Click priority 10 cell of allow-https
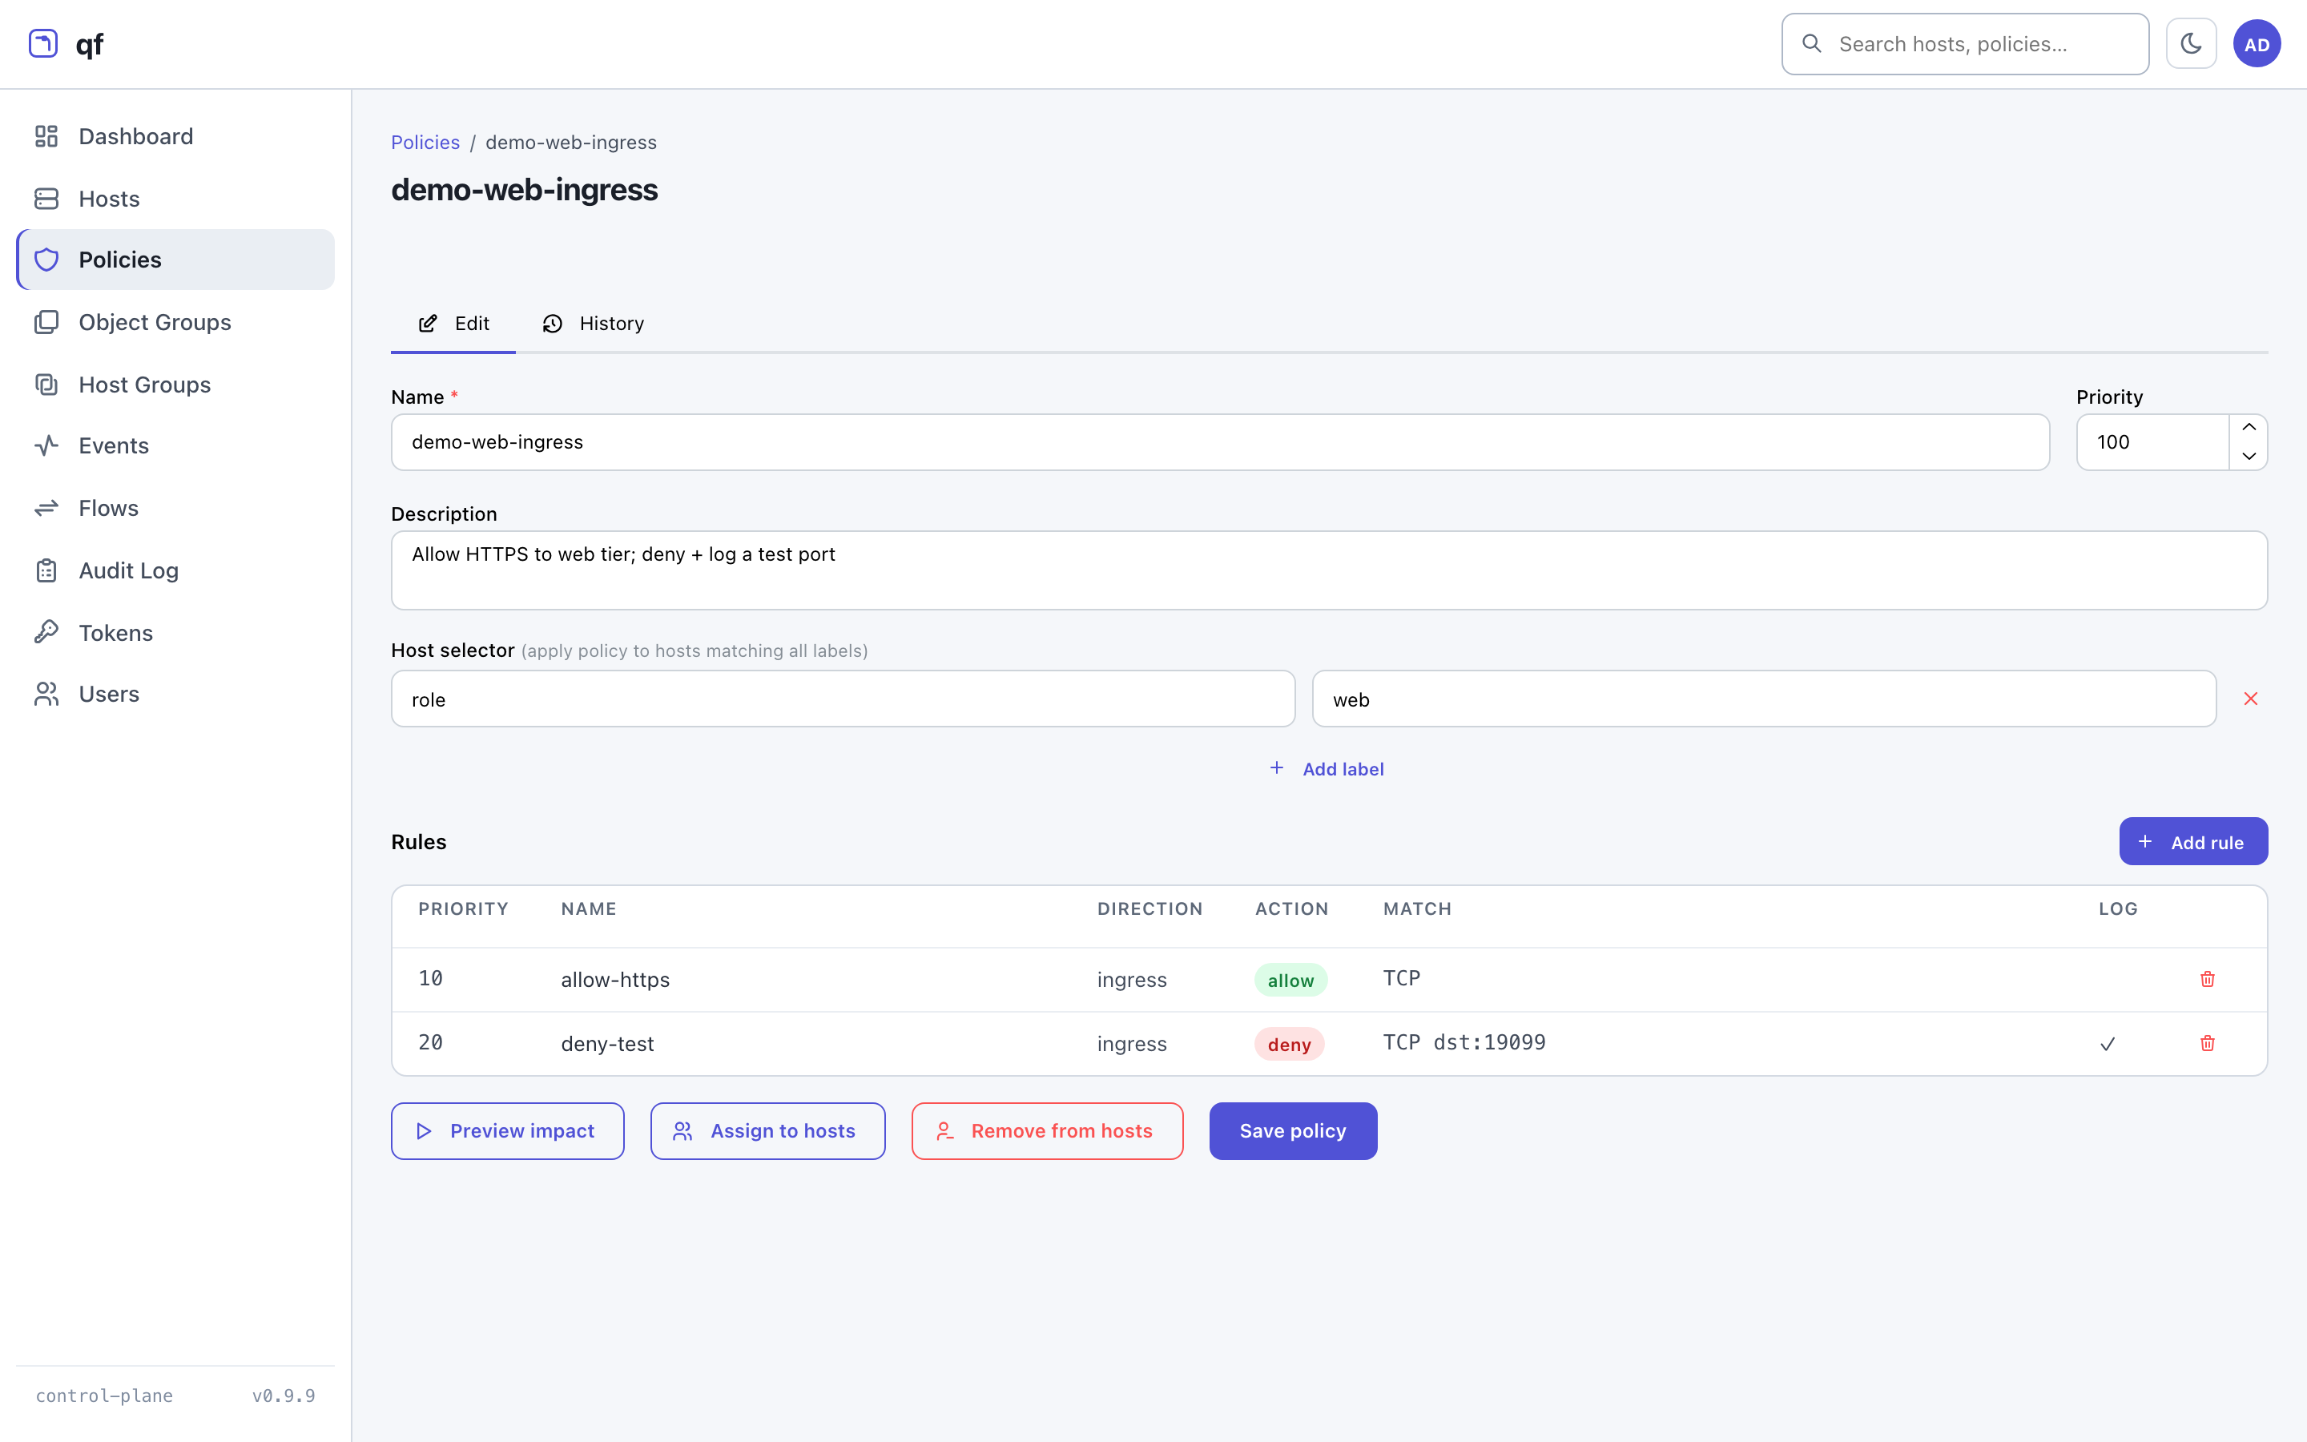This screenshot has height=1442, width=2307. pos(430,978)
